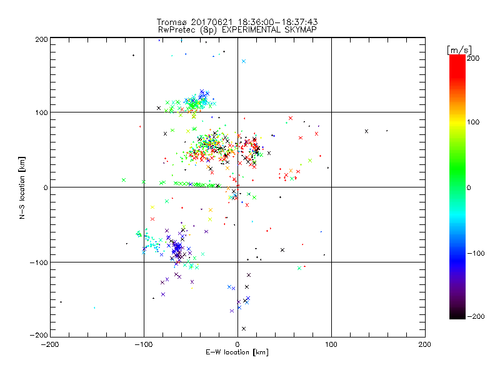Click the isolated black cross at far right

tap(366, 131)
